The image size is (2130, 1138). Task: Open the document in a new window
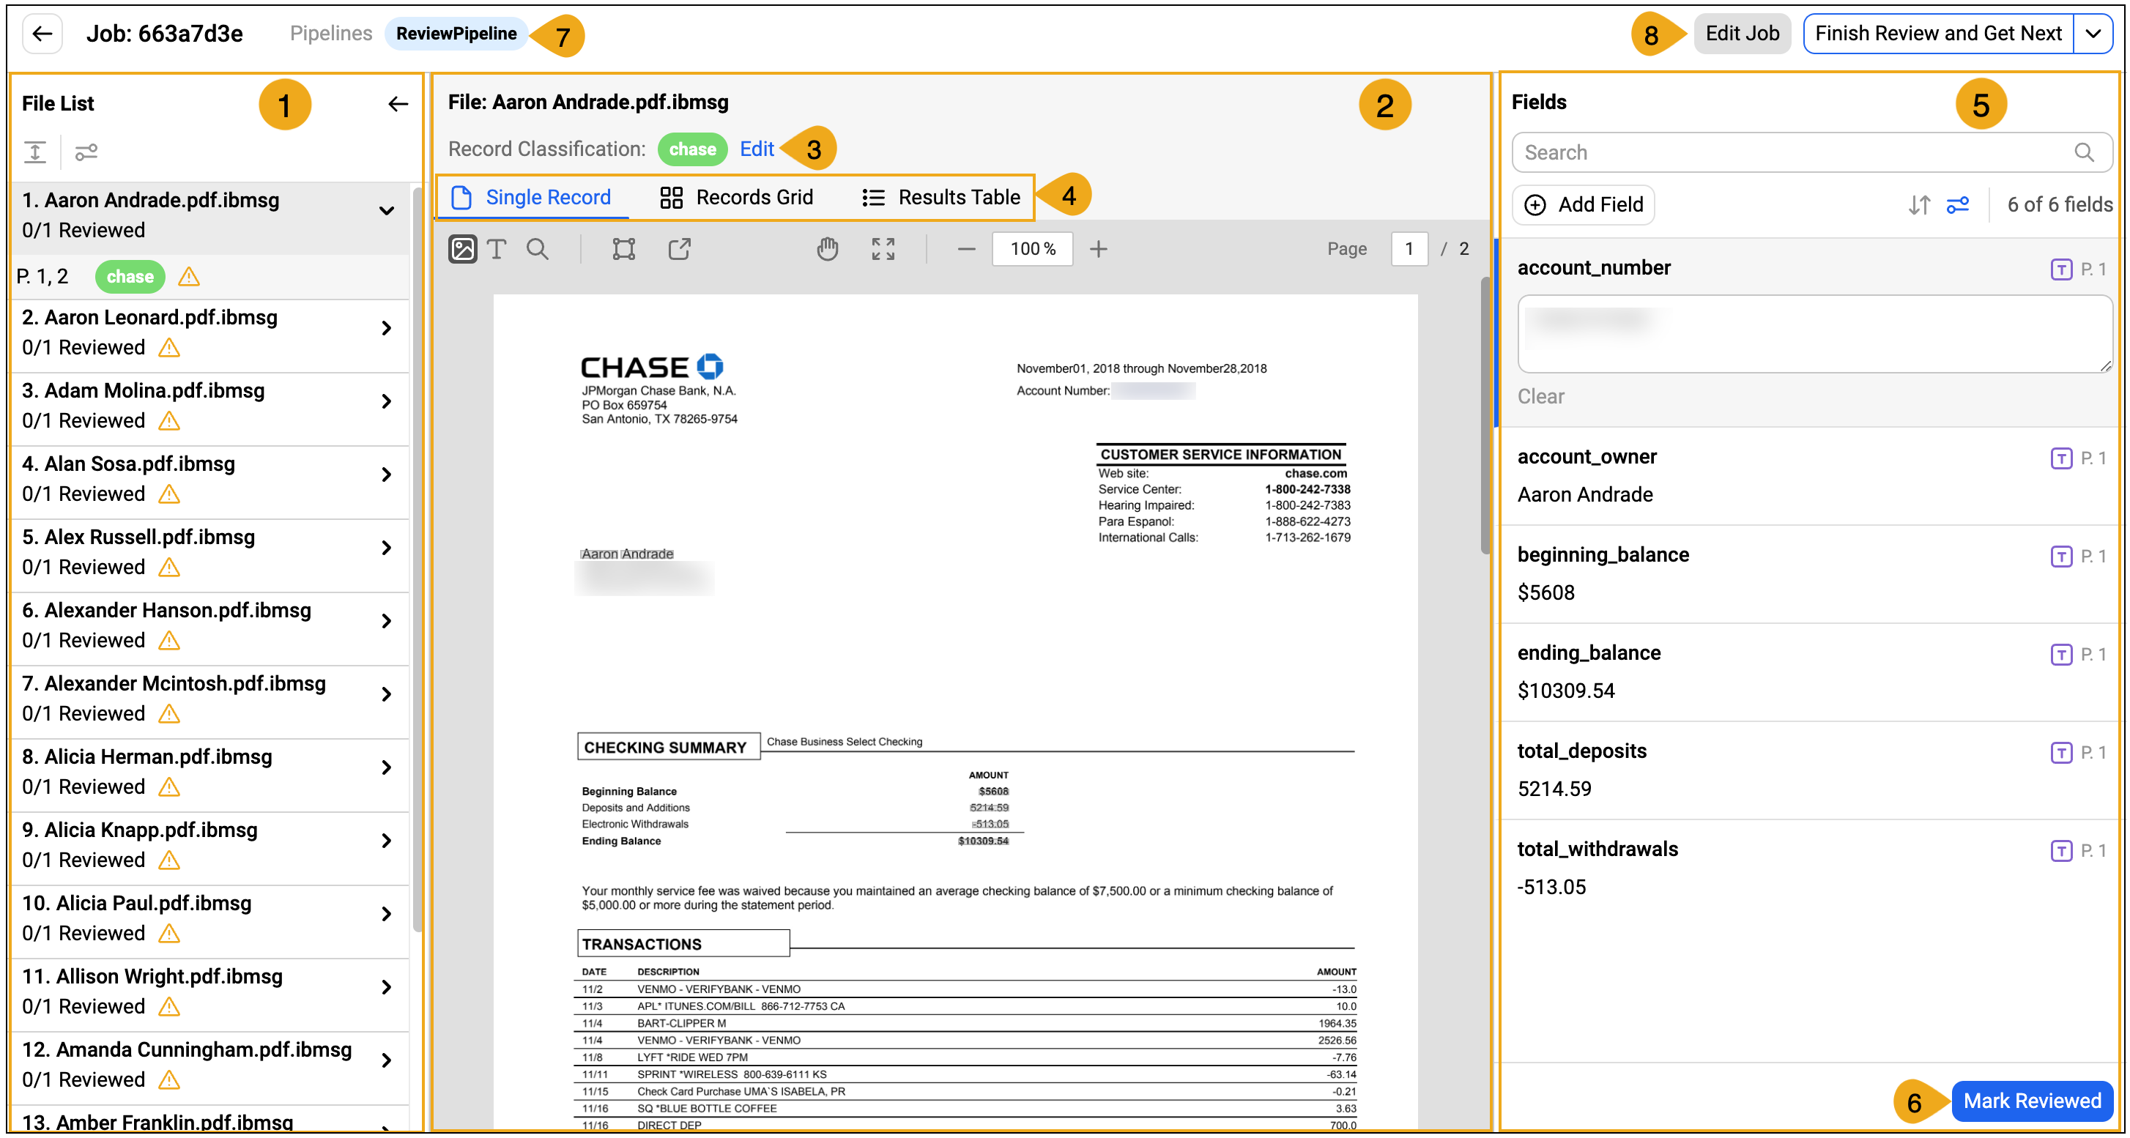pos(679,248)
